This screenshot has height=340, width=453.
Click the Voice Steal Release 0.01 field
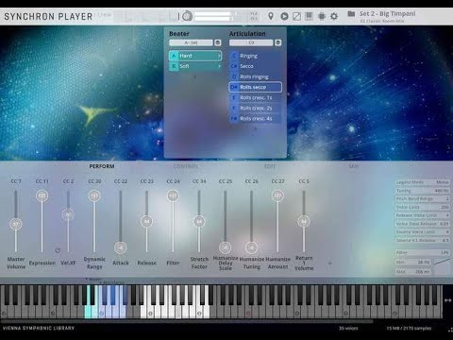423,224
